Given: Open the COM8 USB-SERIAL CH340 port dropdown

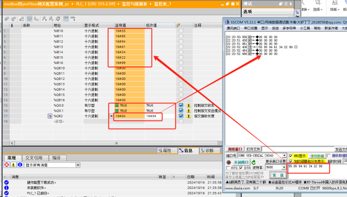Looking at the screenshot, I should [x=284, y=156].
